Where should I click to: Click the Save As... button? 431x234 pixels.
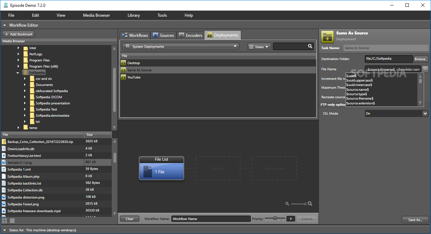[415, 220]
